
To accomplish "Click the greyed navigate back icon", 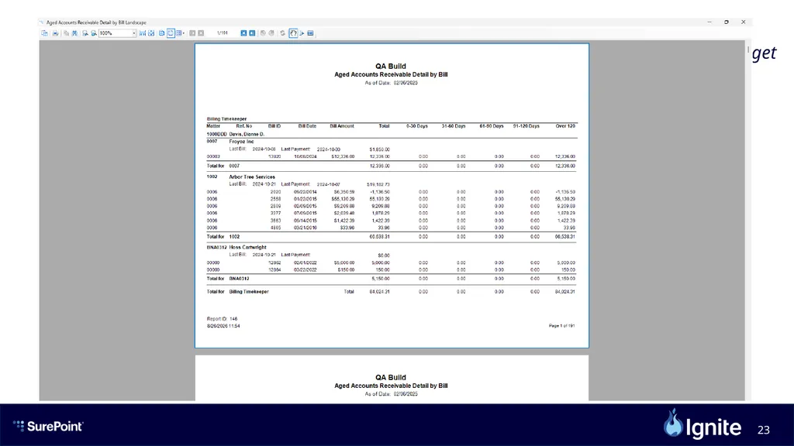I will point(263,33).
